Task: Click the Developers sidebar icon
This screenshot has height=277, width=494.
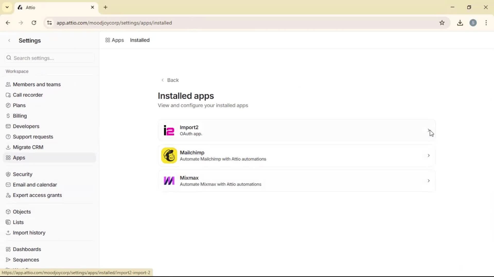Action: tap(8, 126)
